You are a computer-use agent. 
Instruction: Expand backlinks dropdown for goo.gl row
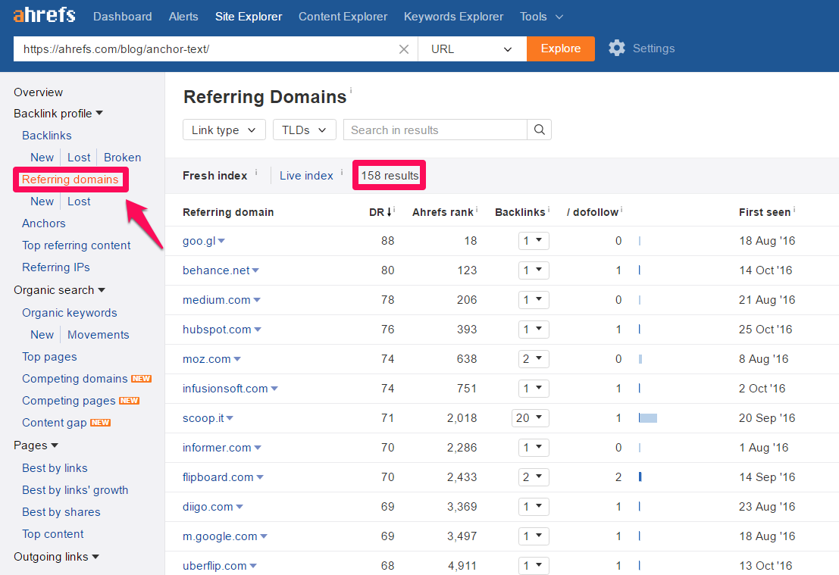534,241
